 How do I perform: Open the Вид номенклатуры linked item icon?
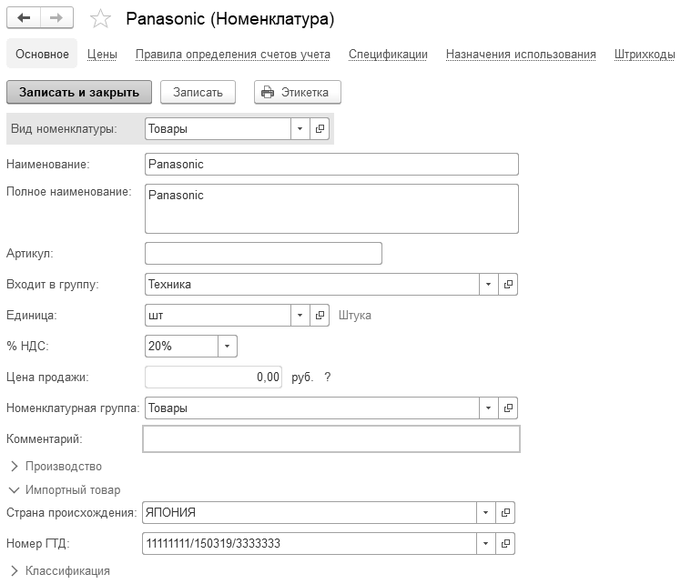[x=320, y=129]
